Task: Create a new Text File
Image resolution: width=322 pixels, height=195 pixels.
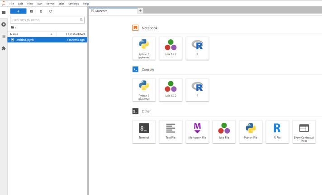Action: pyautogui.click(x=170, y=132)
